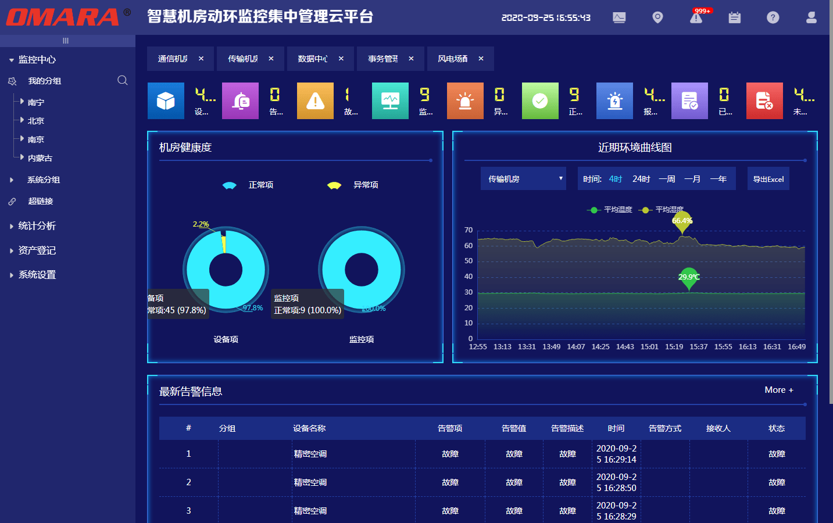Click the green checkmark normal tile
Viewport: 833px width, 523px height.
point(540,101)
